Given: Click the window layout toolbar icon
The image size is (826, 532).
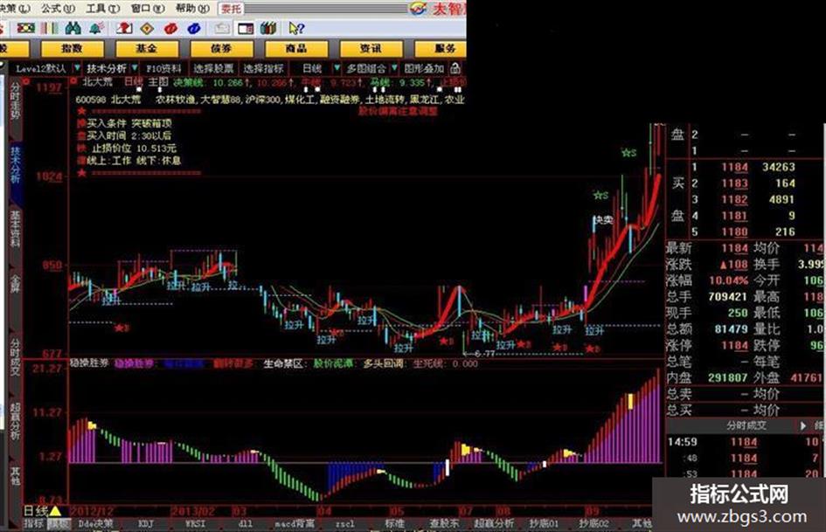Looking at the screenshot, I should 246,28.
